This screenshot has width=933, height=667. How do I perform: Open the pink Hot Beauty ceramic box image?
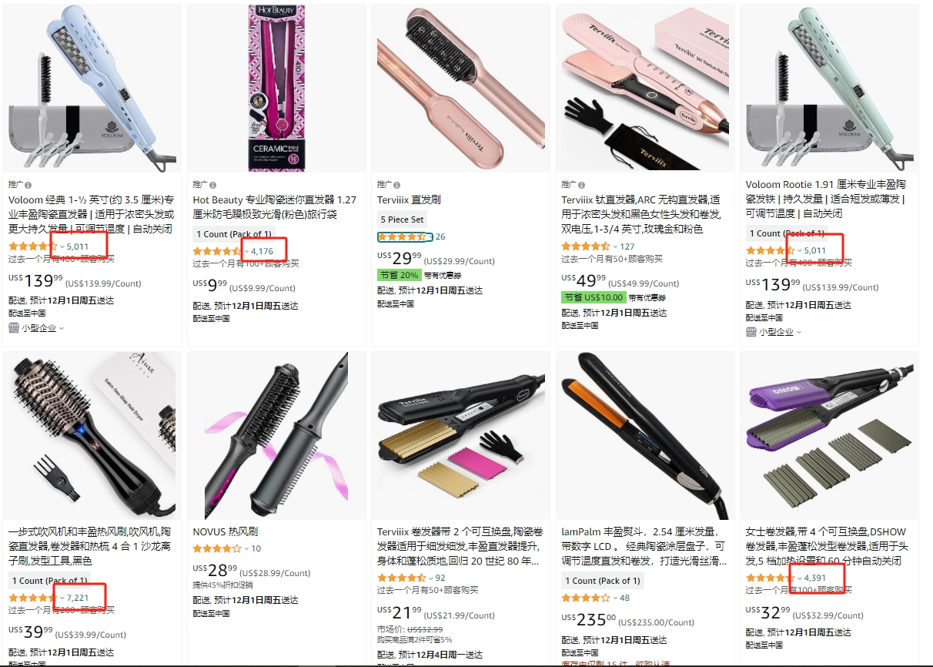click(x=276, y=88)
